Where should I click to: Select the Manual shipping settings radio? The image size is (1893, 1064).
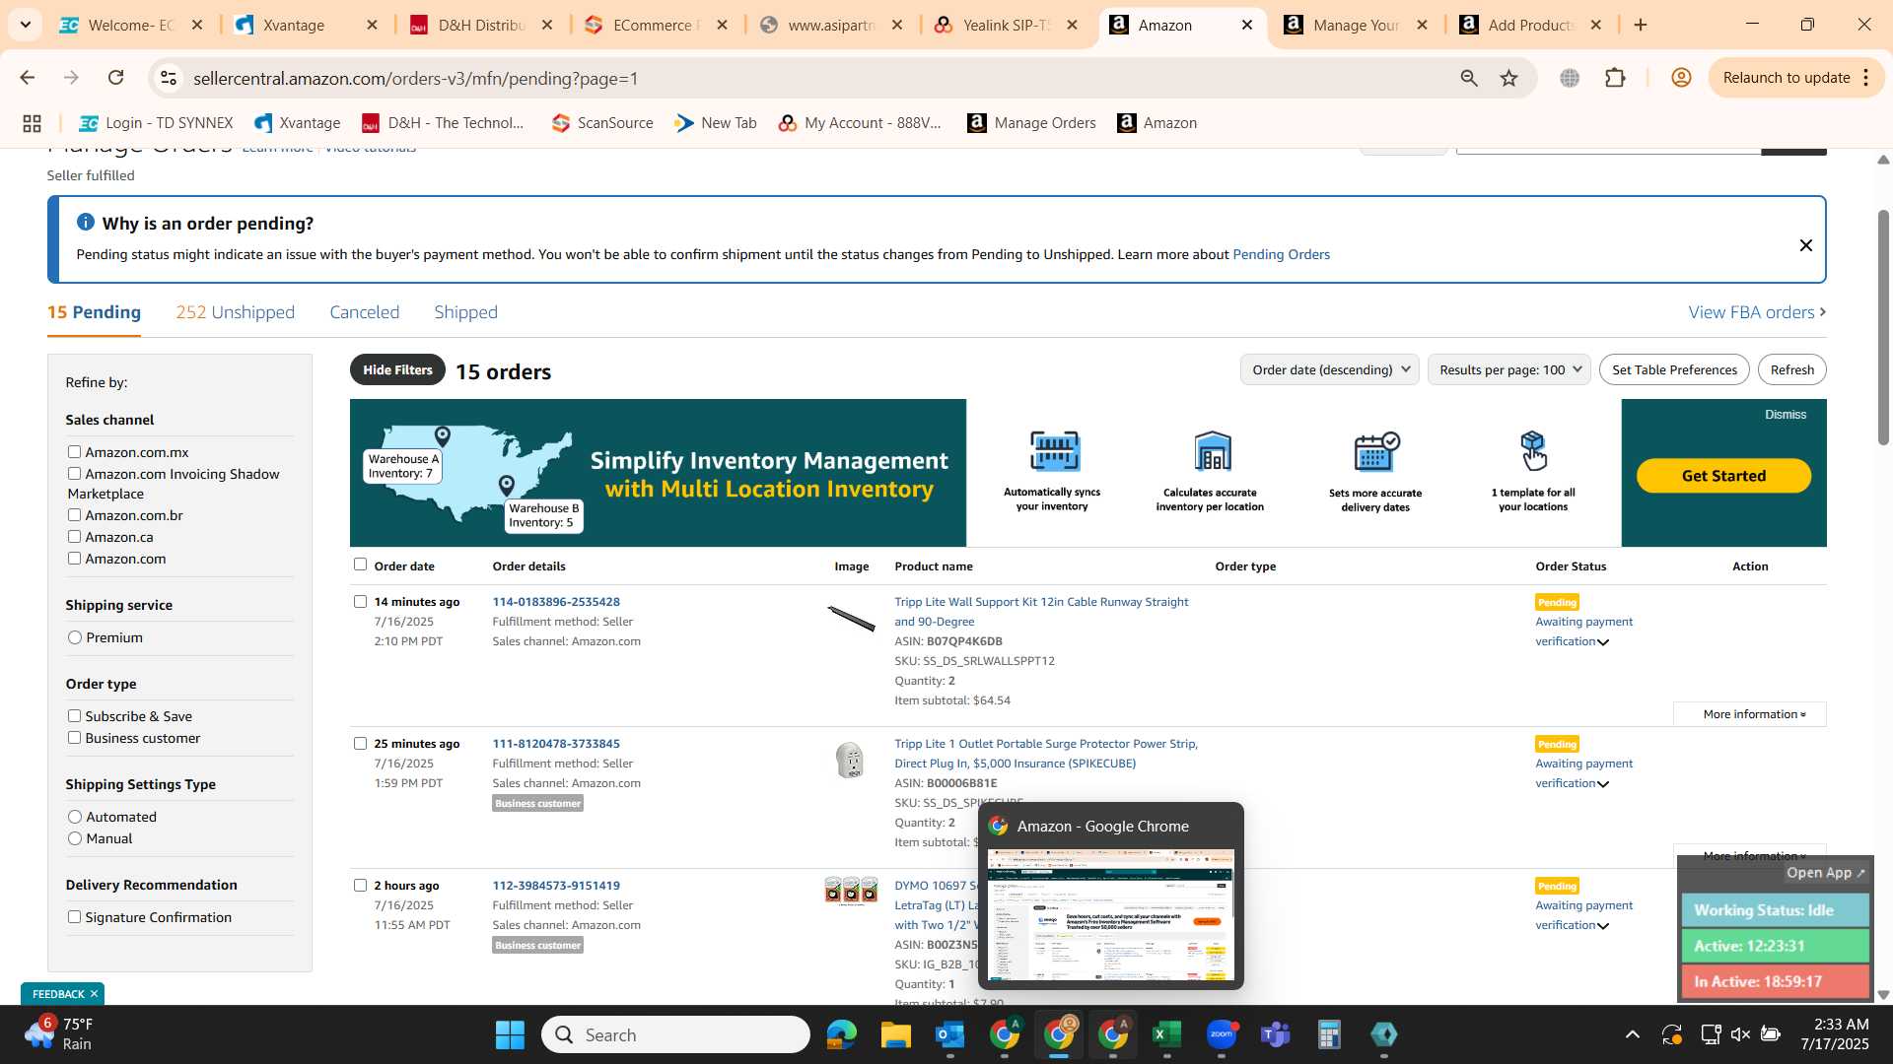click(x=75, y=838)
